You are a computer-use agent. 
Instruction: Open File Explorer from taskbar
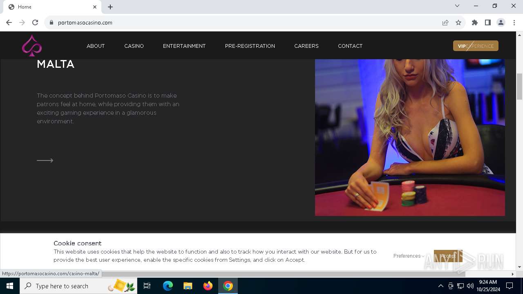click(188, 286)
